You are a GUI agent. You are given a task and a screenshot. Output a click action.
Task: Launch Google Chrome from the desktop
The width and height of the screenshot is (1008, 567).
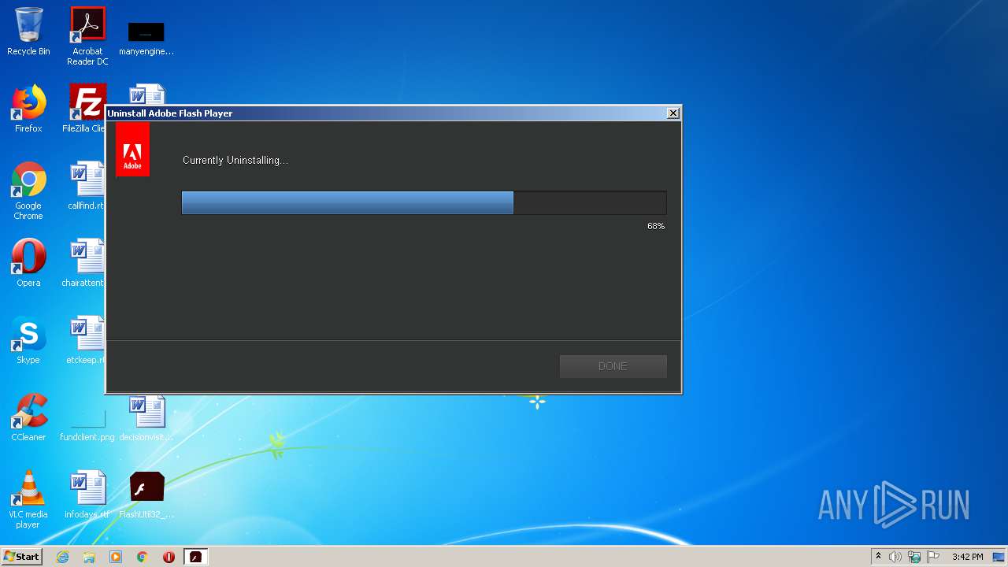click(28, 191)
